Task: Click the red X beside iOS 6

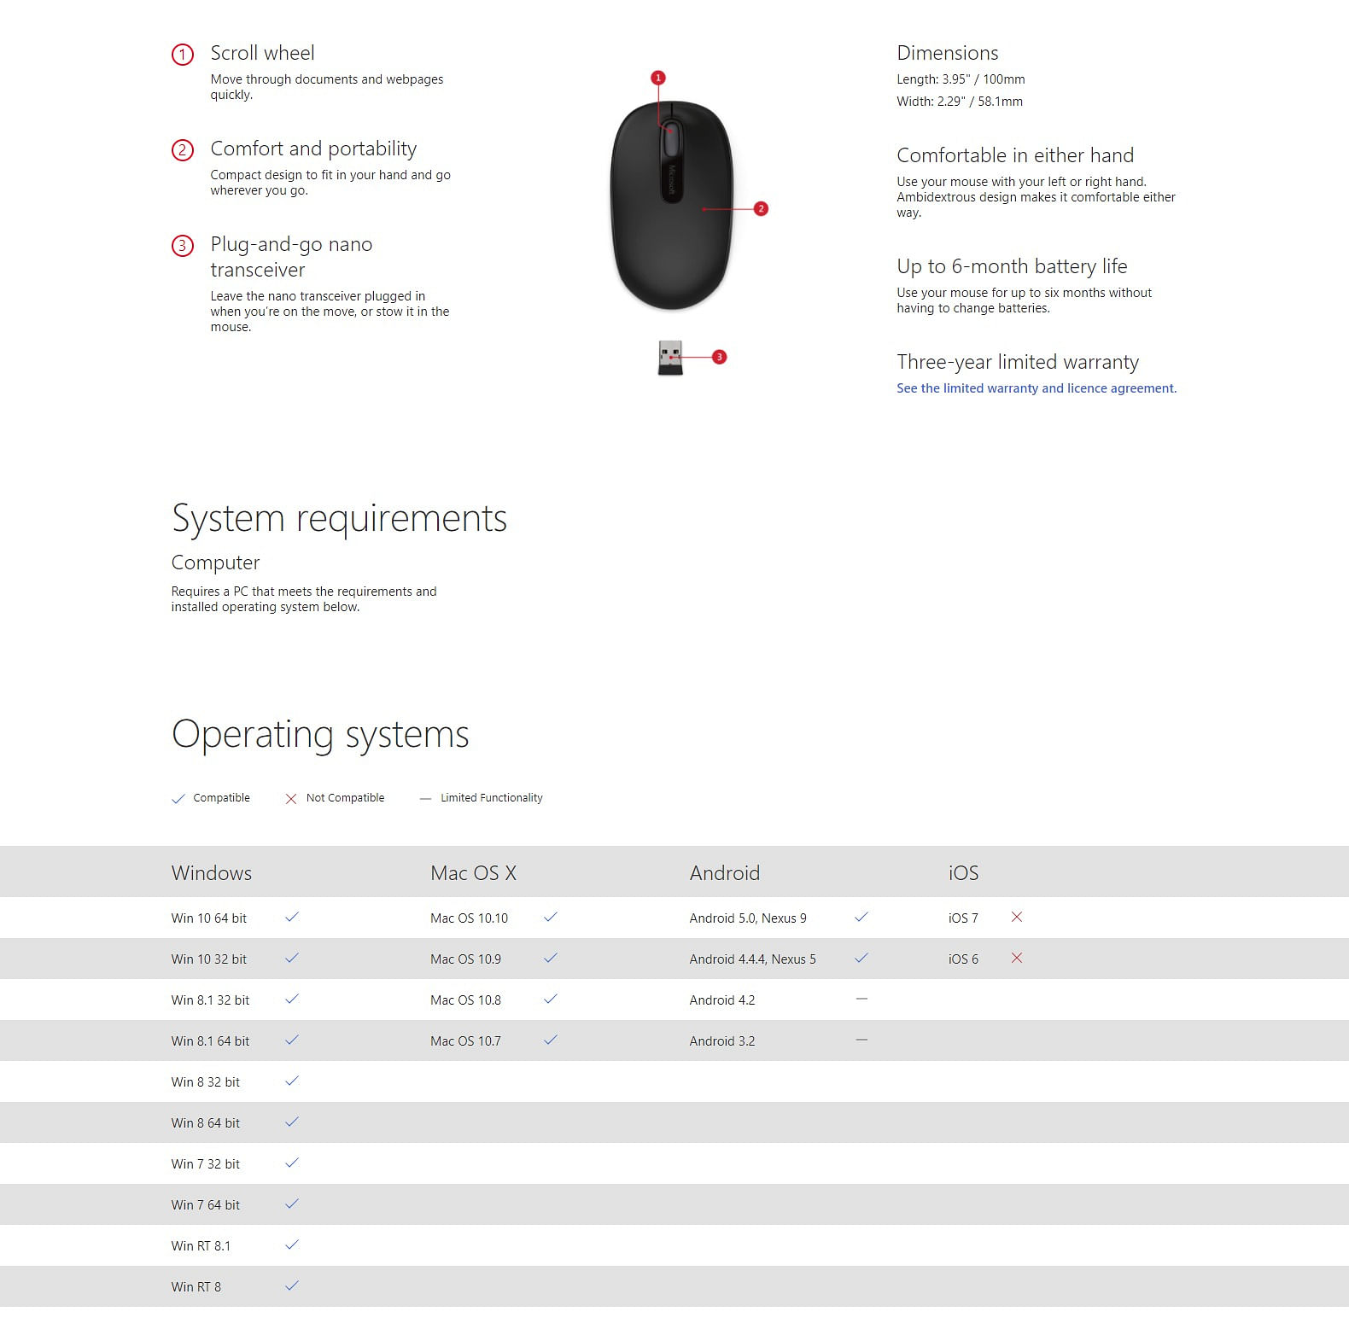Action: click(1017, 958)
